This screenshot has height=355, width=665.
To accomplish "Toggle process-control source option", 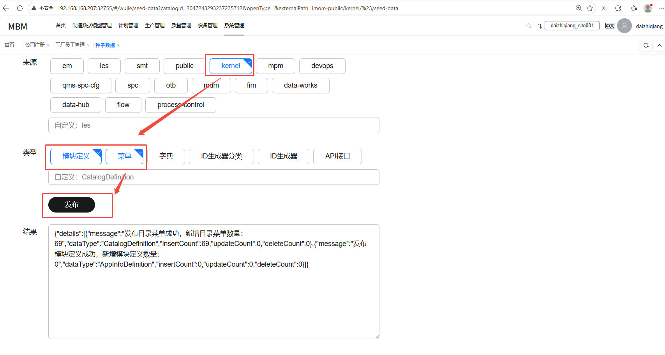I will point(181,105).
